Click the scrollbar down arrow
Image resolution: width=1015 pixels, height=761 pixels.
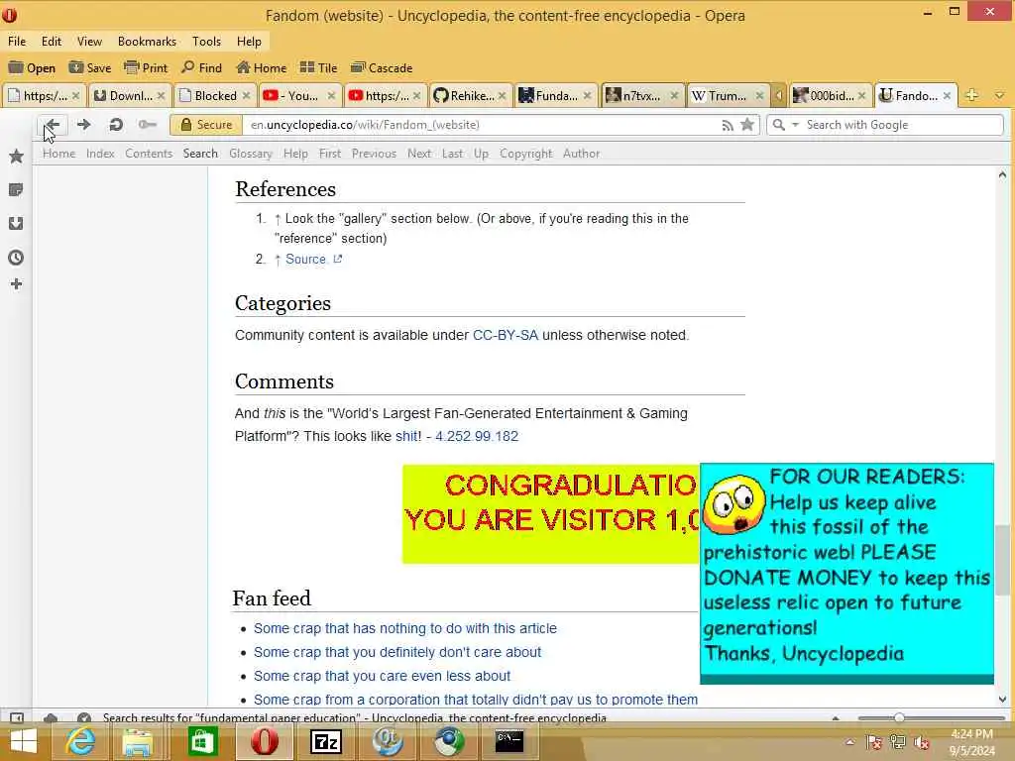point(1002,699)
